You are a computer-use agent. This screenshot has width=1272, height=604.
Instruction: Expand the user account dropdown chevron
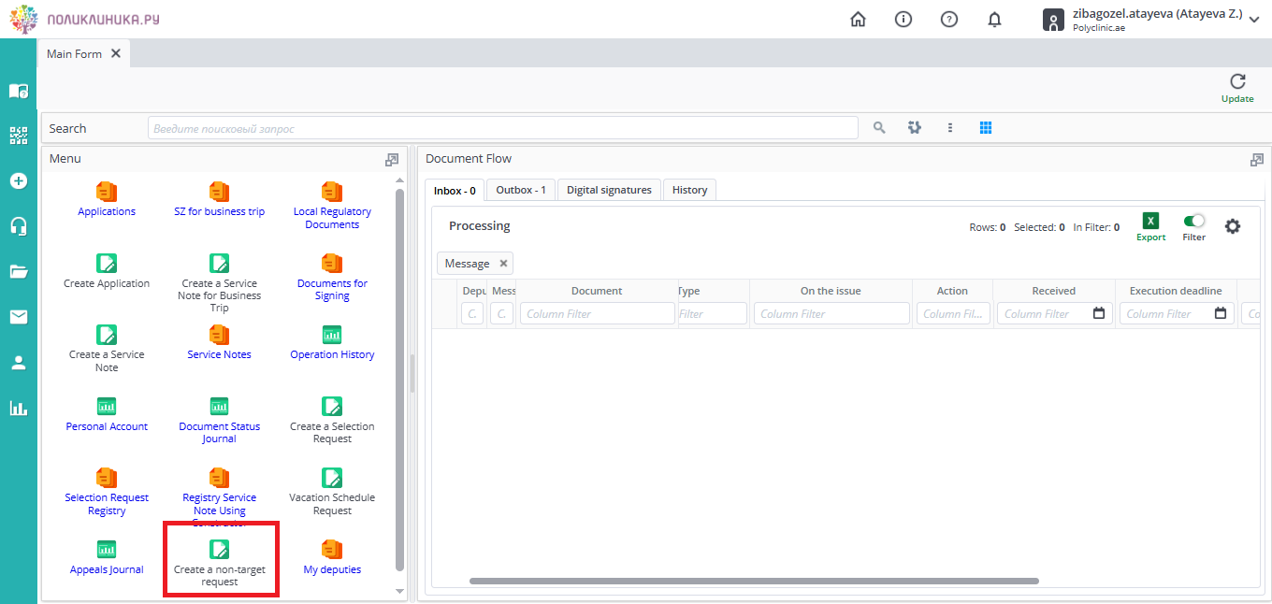[1254, 20]
